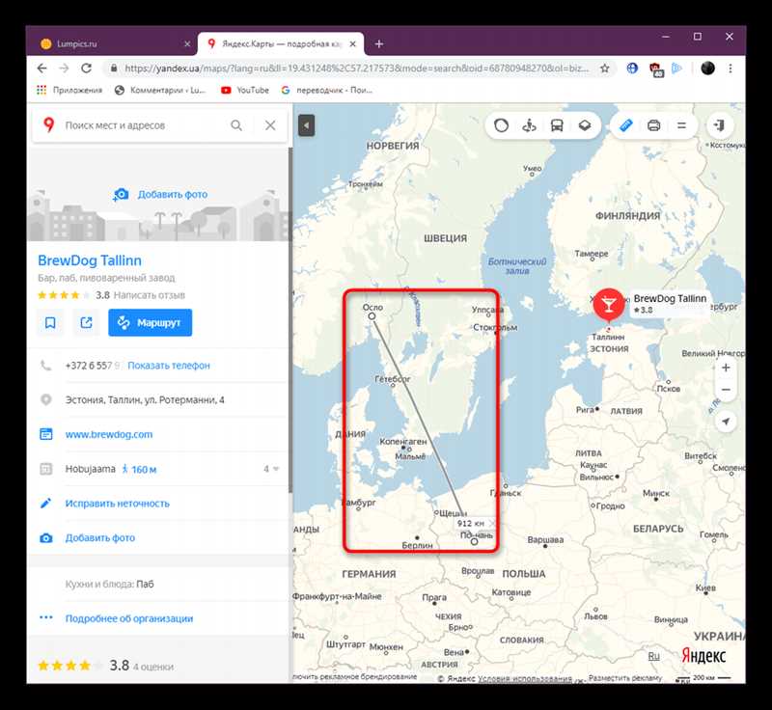Viewport: 772px width, 710px height.
Task: Toggle public transport layer bus icon
Action: coord(557,125)
